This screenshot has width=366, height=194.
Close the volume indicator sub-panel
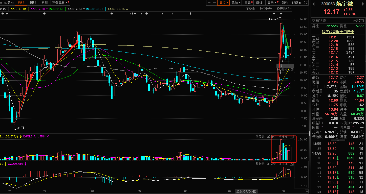click(292, 137)
